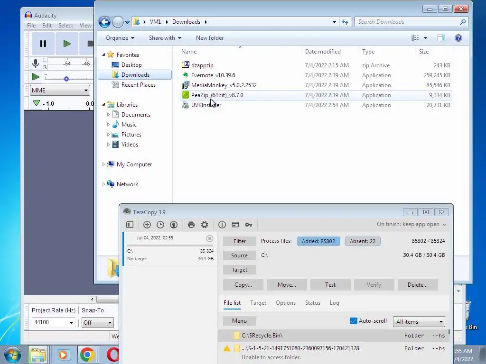Stop the Jul 04 TeraCopy job

point(209,238)
